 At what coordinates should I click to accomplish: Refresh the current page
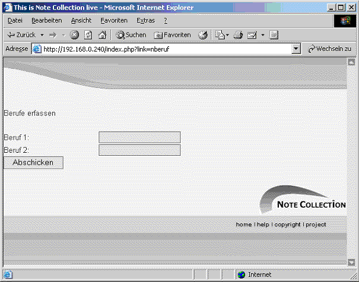click(x=88, y=35)
